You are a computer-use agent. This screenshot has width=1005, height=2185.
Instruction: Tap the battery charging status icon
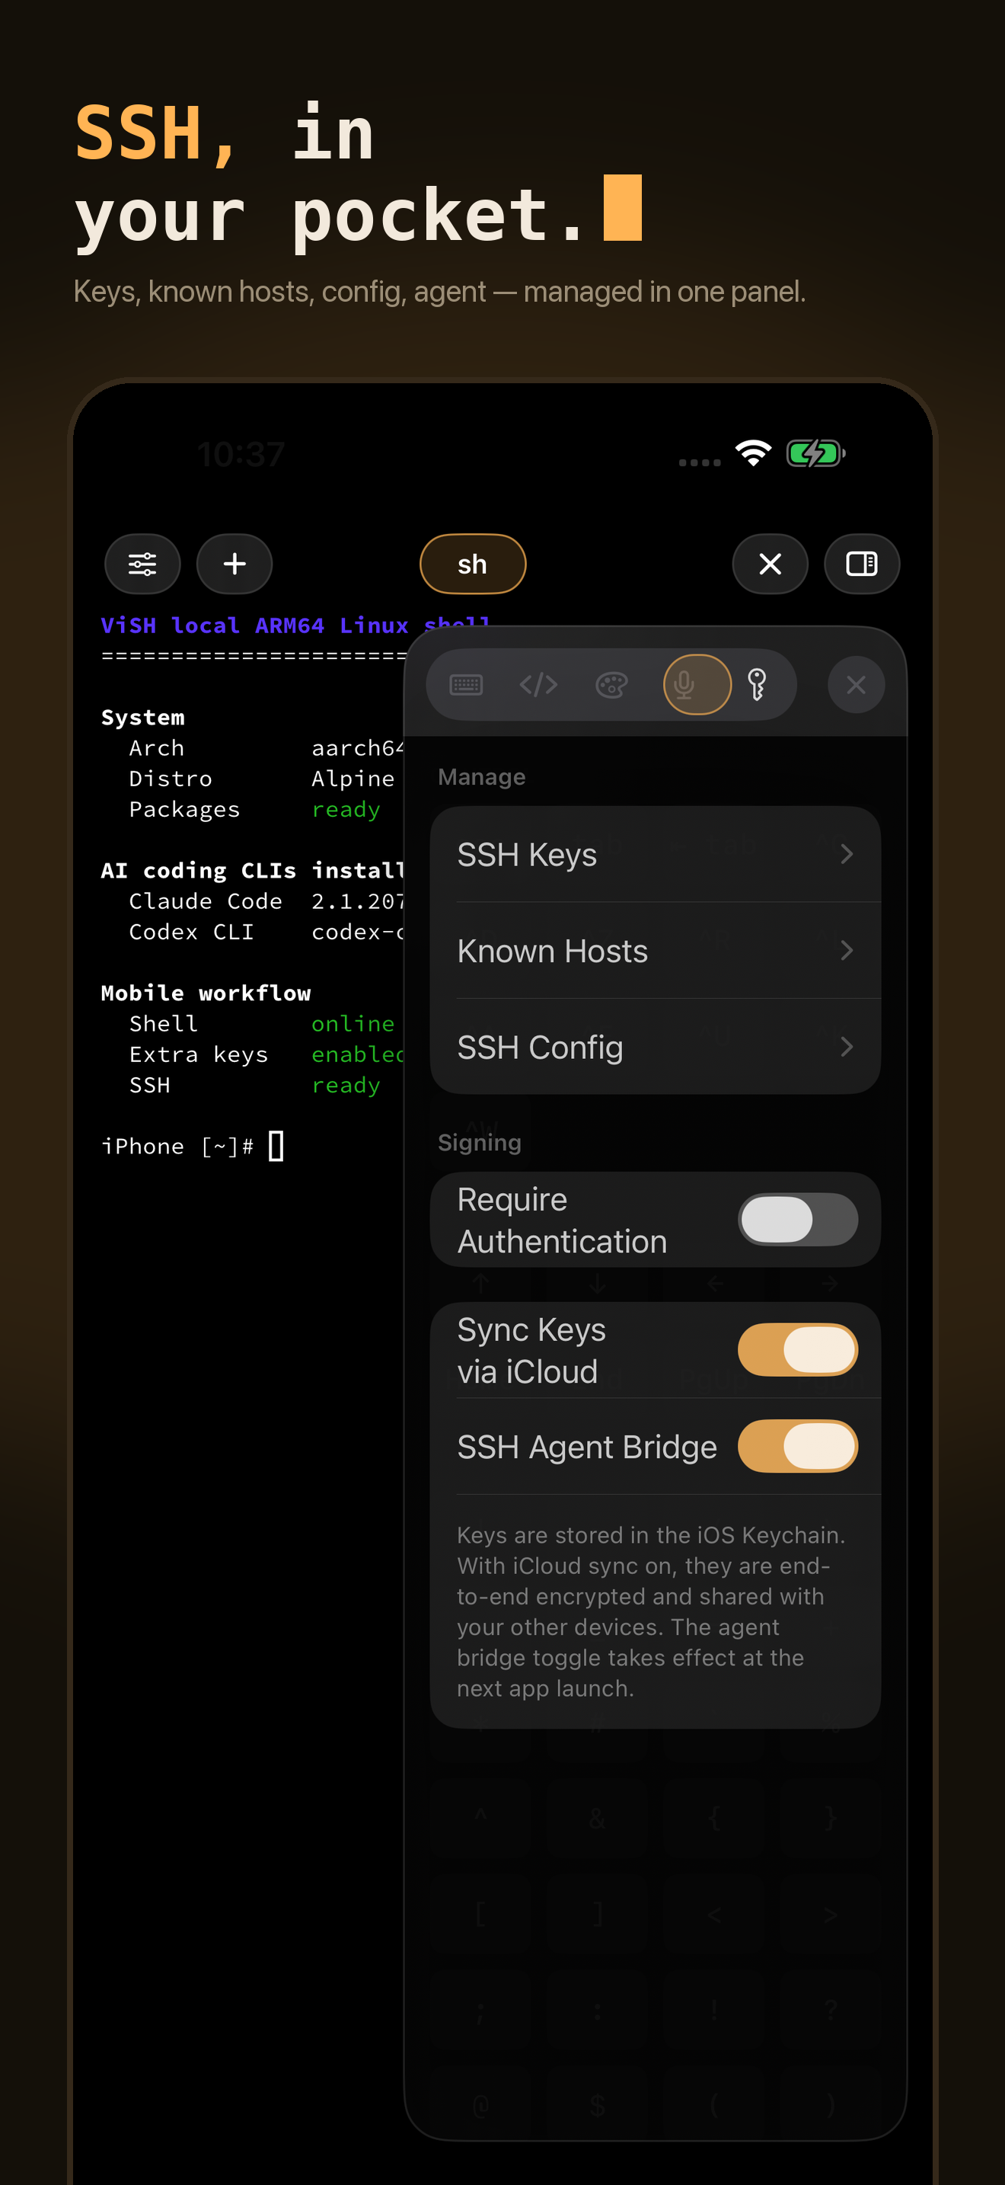click(x=816, y=453)
